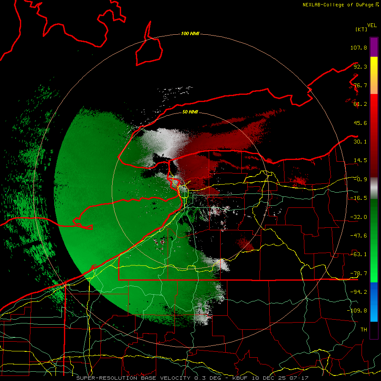Pick the gray near-zero segment of color bar
Image resolution: width=381 pixels, height=381 pixels.
tap(374, 188)
